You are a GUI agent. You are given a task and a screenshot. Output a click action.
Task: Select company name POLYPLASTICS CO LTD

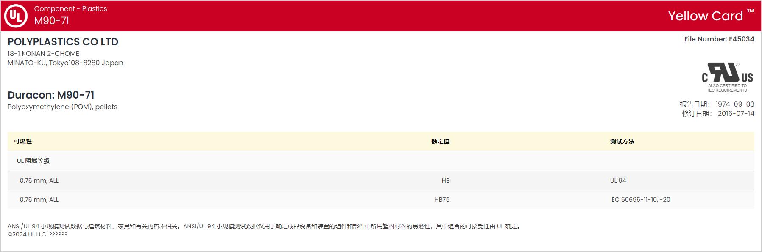(63, 42)
